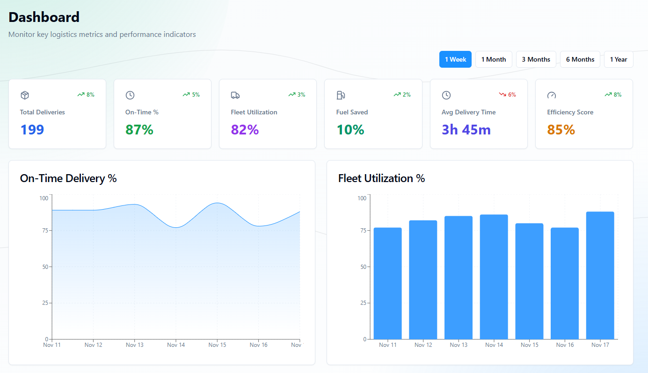Click the 3h 45m average delivery time value

466,129
